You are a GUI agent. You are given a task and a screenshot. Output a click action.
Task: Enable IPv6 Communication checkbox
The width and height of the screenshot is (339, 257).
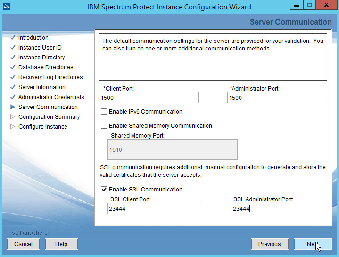point(104,112)
